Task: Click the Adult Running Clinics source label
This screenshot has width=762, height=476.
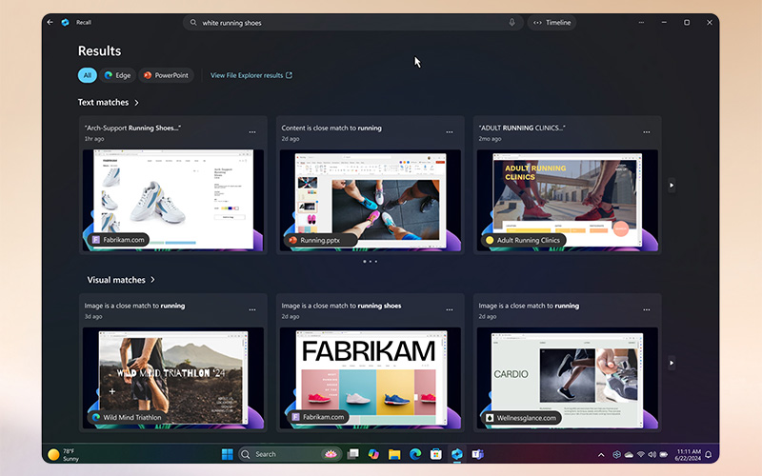Action: (x=523, y=240)
